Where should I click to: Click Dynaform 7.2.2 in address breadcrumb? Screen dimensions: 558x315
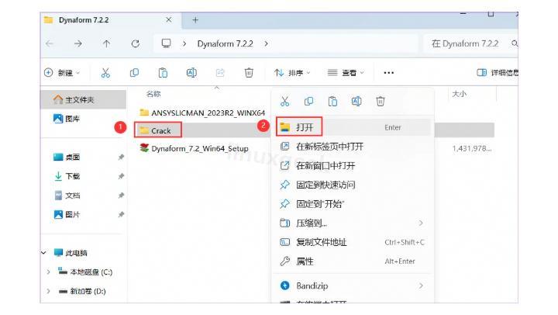pos(225,43)
